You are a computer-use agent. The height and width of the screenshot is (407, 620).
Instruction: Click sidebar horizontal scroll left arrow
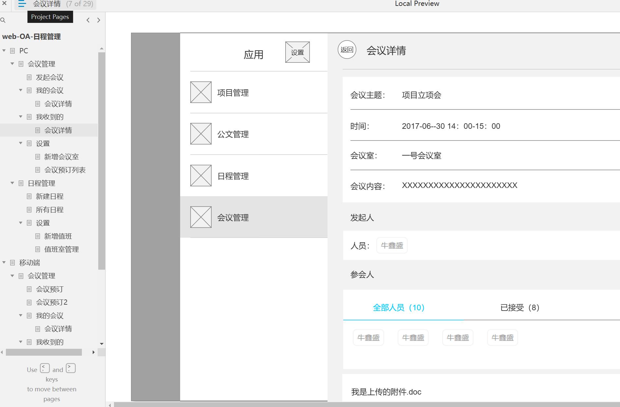(2, 352)
